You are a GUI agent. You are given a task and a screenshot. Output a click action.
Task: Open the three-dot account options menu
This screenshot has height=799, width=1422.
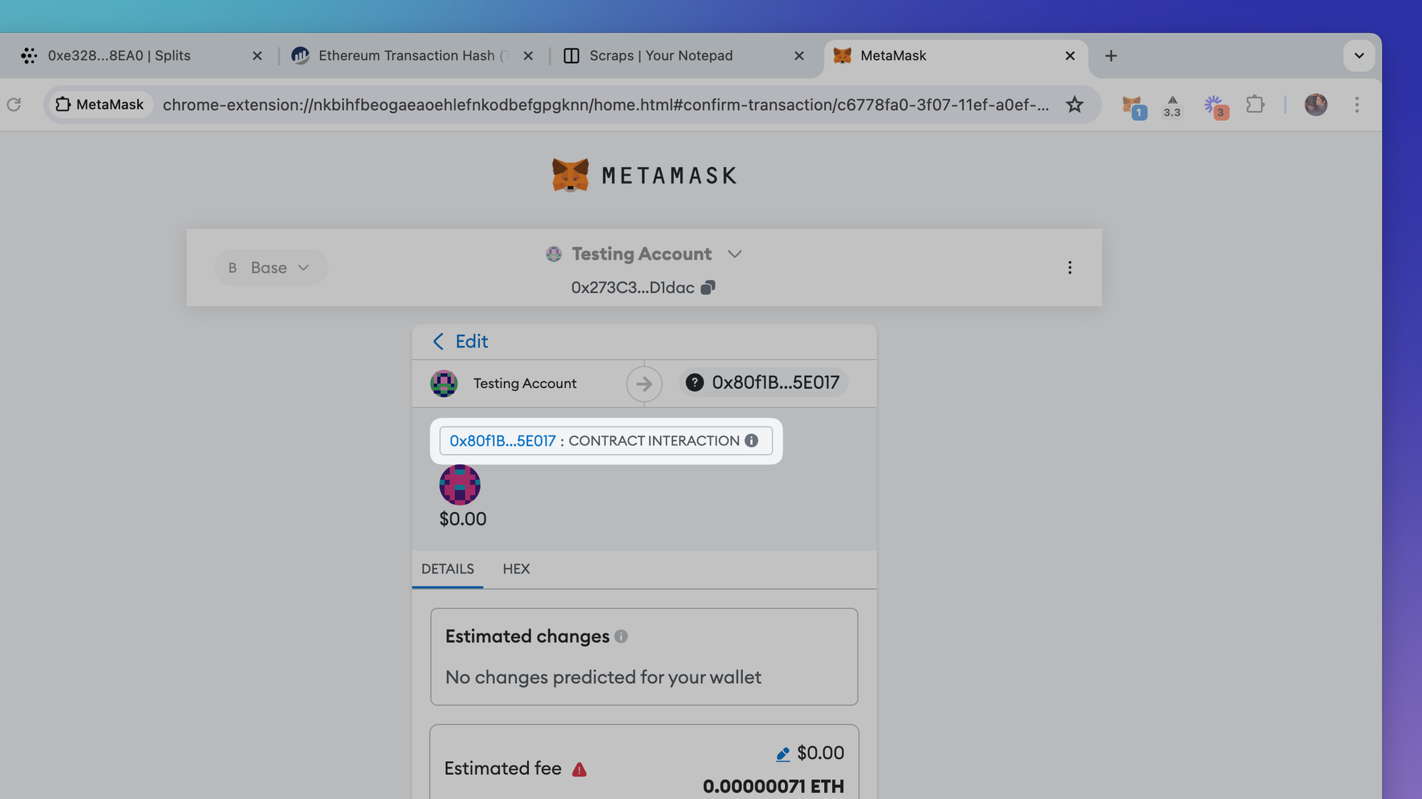(x=1069, y=268)
